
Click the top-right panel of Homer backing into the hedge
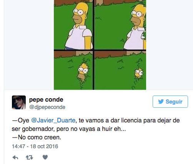click(x=120, y=25)
